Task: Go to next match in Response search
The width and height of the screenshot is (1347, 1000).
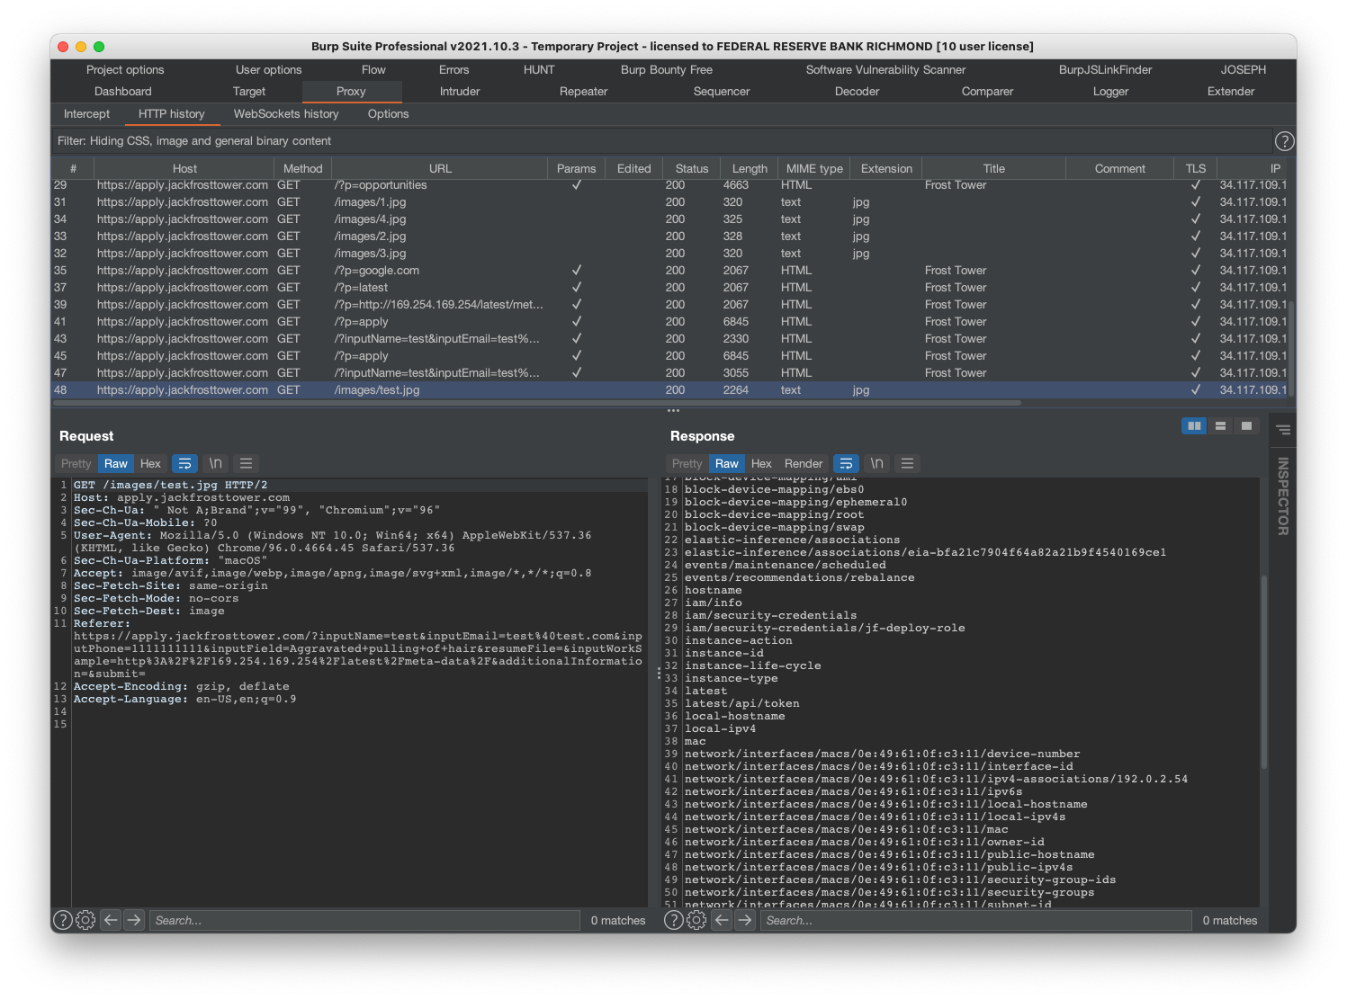Action: pos(745,920)
